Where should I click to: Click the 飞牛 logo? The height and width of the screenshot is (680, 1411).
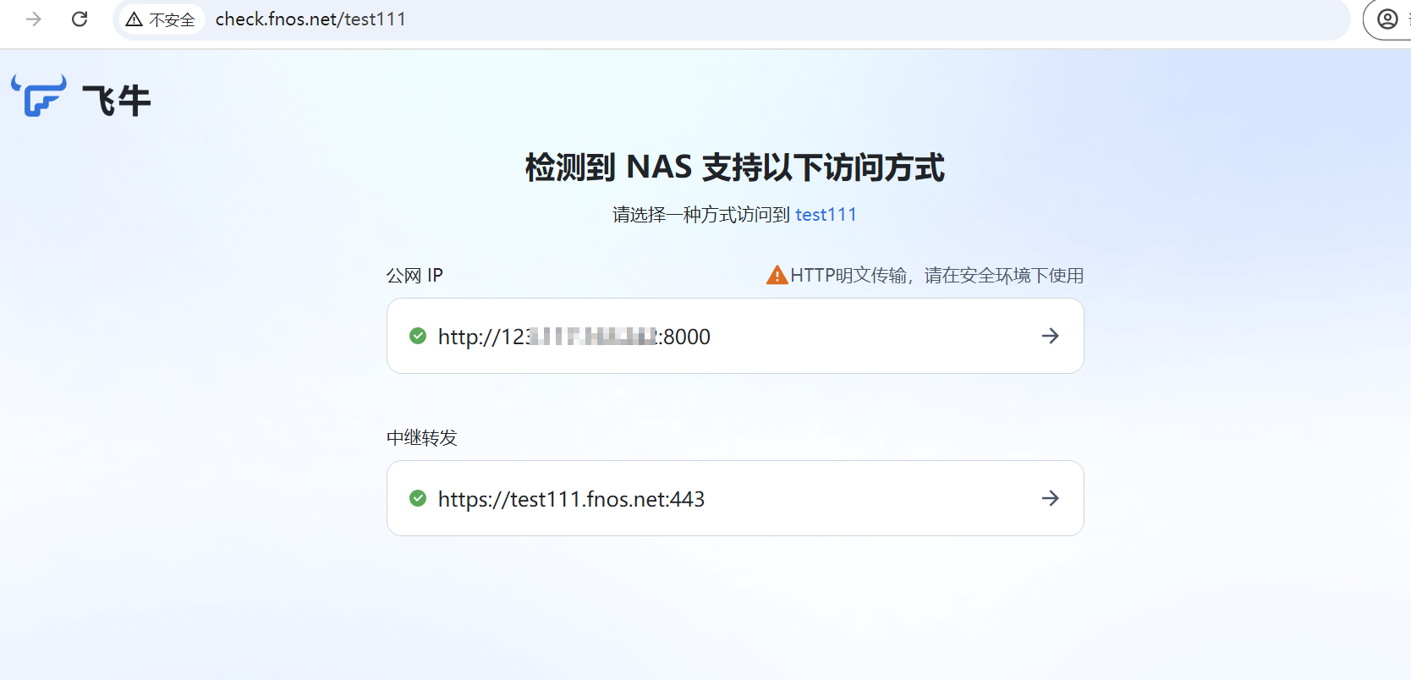coord(81,97)
